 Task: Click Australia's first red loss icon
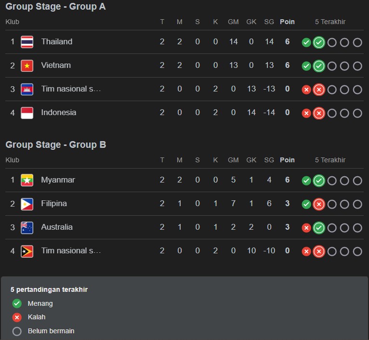(306, 228)
